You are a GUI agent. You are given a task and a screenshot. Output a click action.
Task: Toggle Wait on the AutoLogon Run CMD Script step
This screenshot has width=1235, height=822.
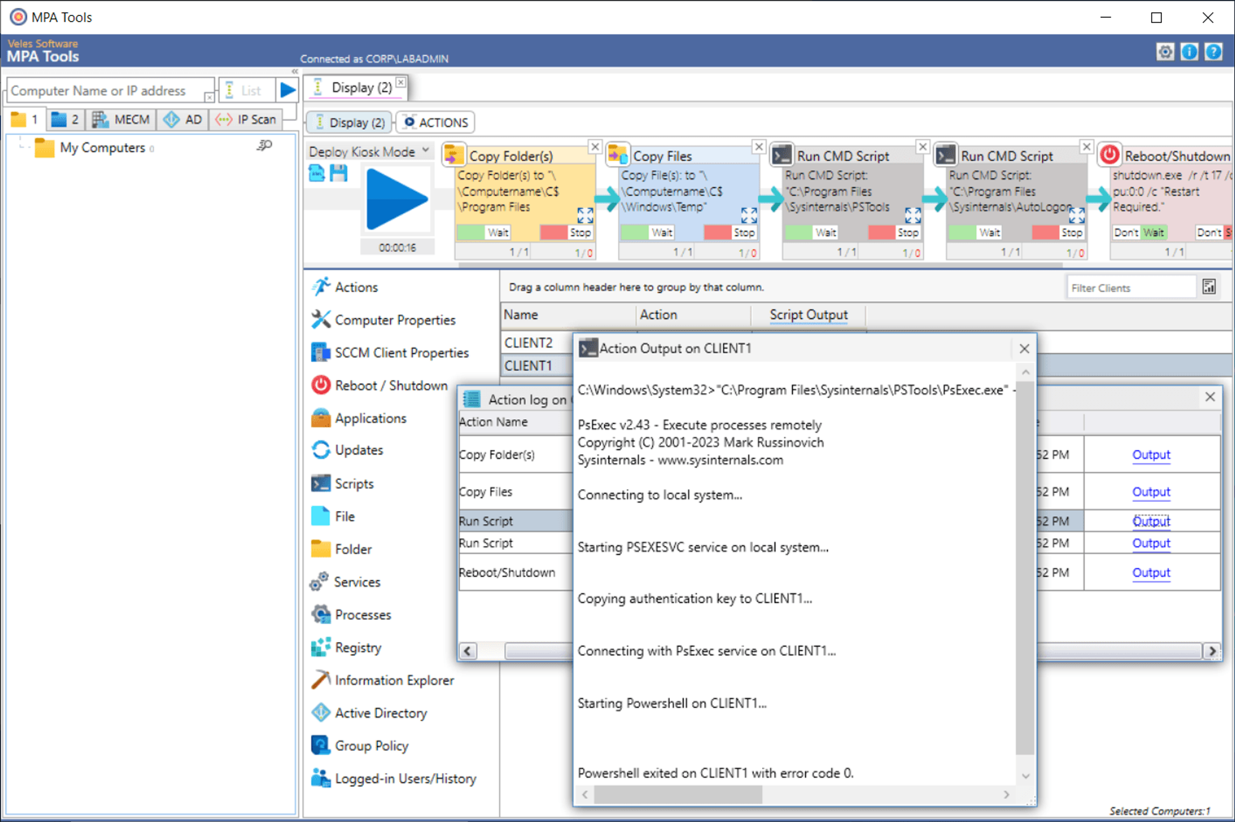(975, 232)
